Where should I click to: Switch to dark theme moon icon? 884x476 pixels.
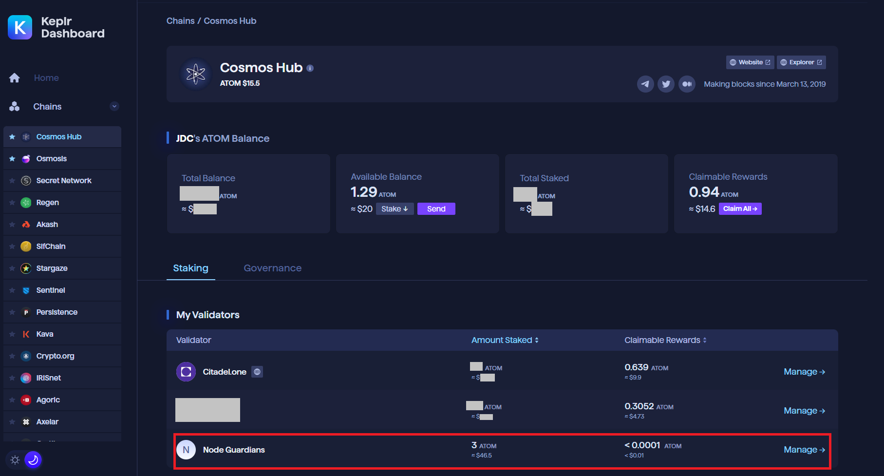(33, 459)
